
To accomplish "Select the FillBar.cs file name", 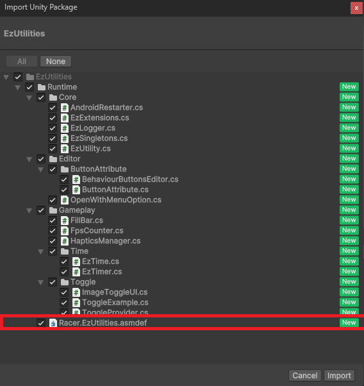I will [87, 221].
